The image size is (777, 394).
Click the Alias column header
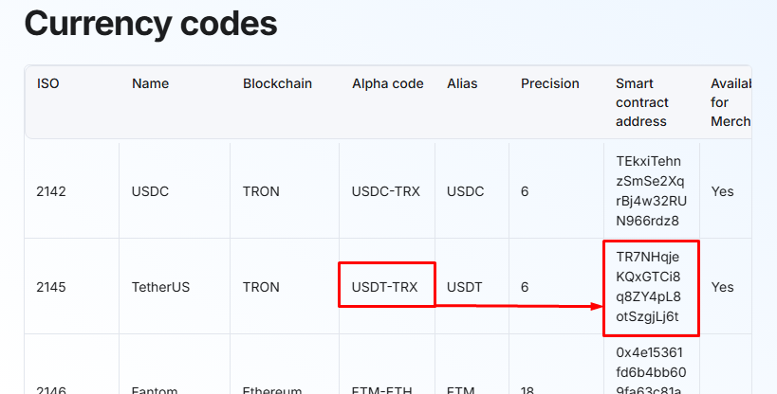click(x=462, y=83)
